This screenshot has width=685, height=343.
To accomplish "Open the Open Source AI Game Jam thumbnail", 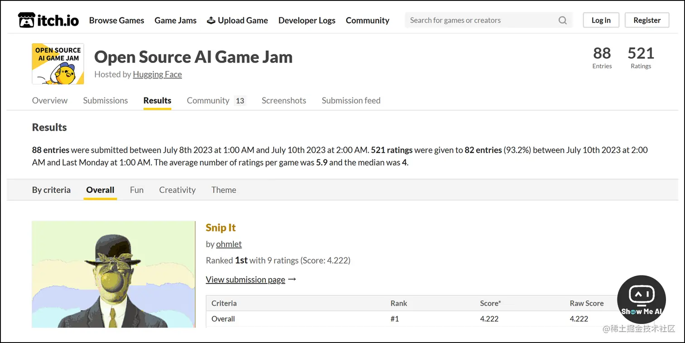I will click(58, 64).
